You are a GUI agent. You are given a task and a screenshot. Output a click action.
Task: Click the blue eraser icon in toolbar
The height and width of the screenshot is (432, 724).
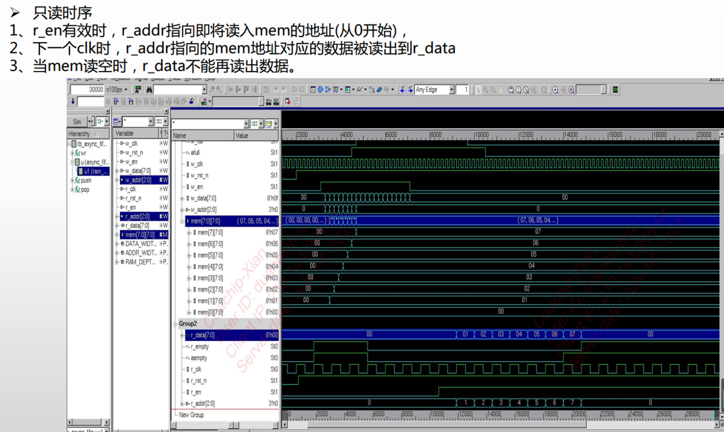tap(379, 90)
